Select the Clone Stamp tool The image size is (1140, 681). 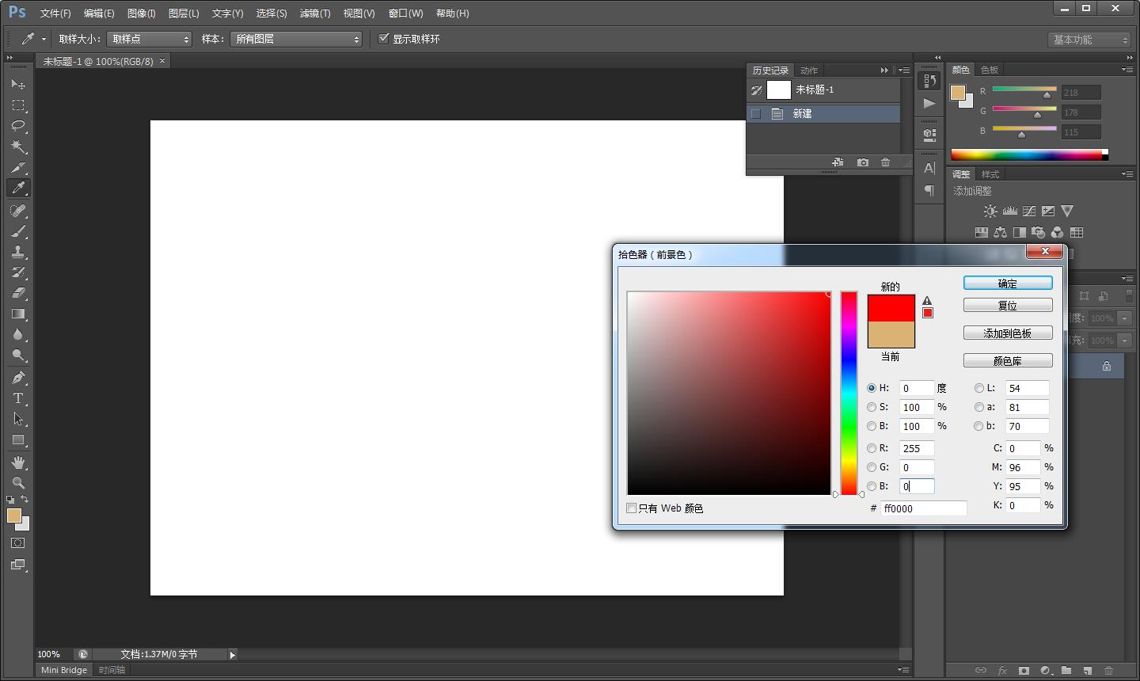coord(18,252)
